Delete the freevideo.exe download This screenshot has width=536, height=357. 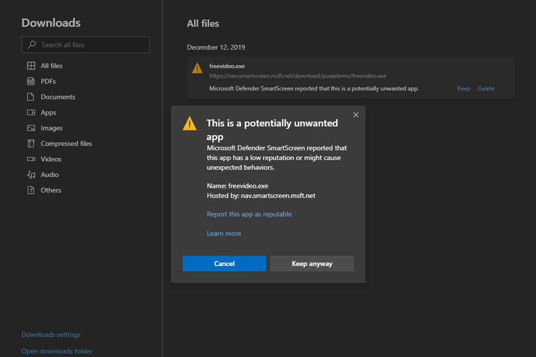pos(486,88)
